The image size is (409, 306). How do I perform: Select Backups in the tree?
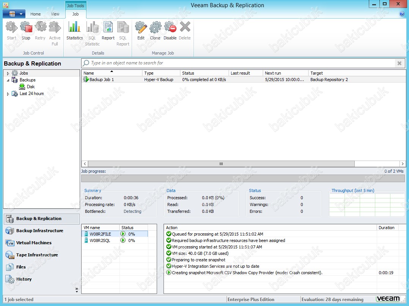coord(27,80)
